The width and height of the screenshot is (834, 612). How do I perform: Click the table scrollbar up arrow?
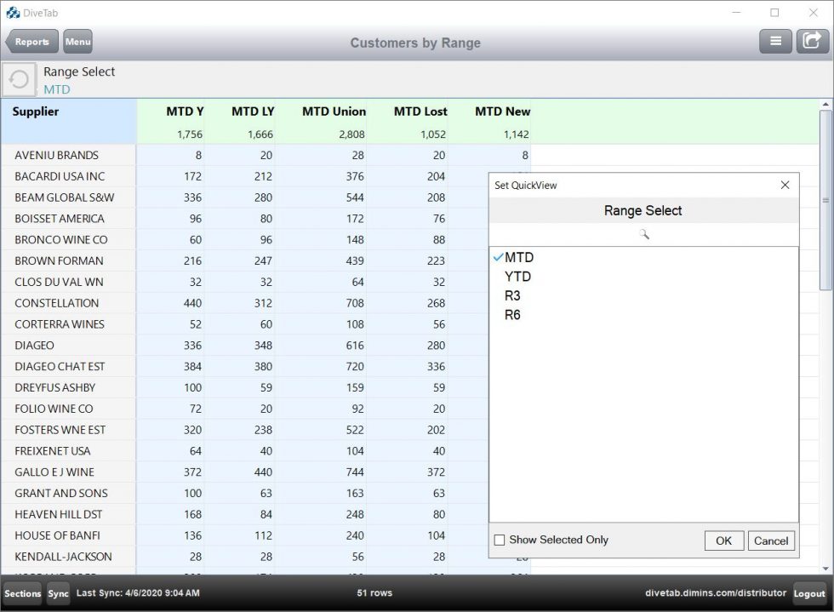pyautogui.click(x=825, y=104)
